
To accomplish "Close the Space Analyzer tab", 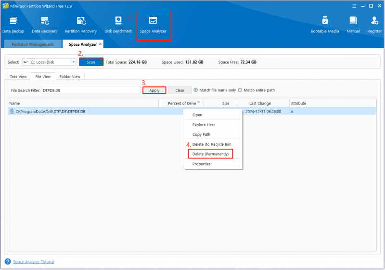I will click(100, 44).
